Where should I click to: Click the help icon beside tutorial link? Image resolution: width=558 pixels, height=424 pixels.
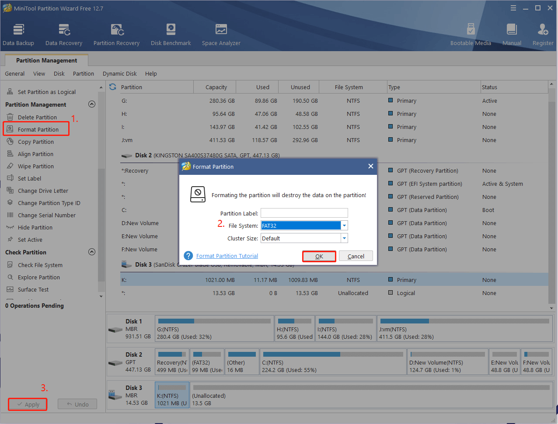coord(188,256)
